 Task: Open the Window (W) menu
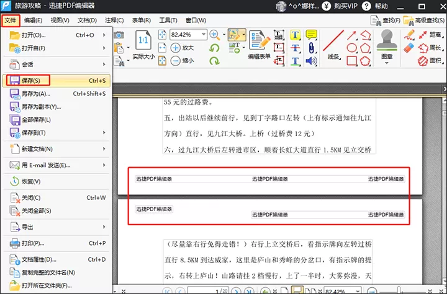pos(196,20)
